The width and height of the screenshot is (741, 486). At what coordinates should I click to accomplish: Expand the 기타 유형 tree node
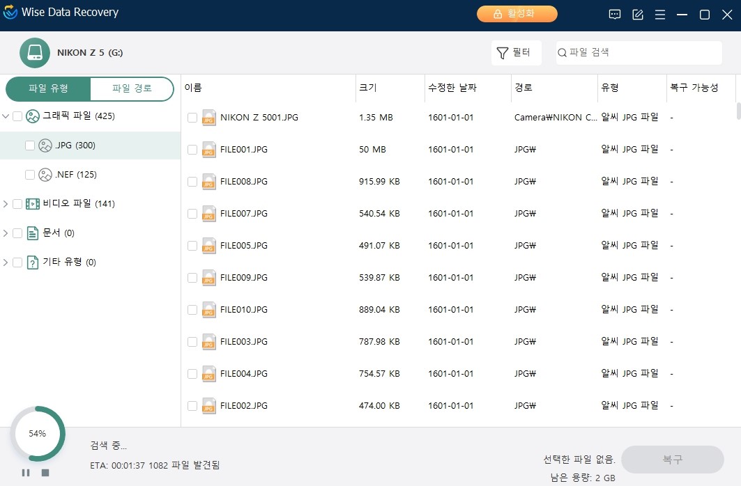tap(6, 262)
